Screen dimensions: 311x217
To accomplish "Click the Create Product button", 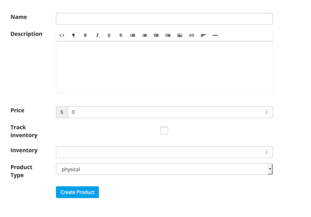I will (x=77, y=192).
